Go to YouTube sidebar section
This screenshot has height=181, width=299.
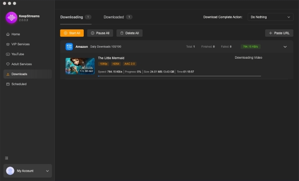27,54
